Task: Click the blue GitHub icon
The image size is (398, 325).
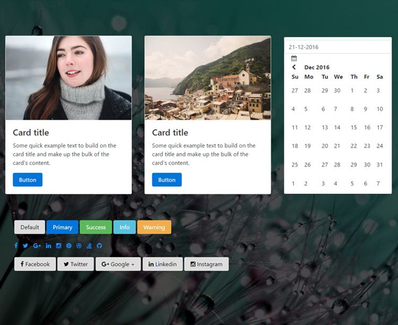Action: click(99, 245)
